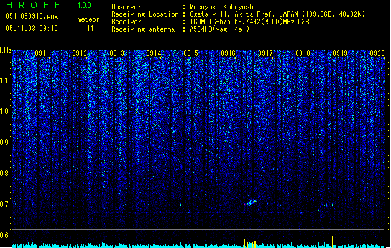Click the kHz axis unit label
The height and width of the screenshot is (248, 391).
6,50
